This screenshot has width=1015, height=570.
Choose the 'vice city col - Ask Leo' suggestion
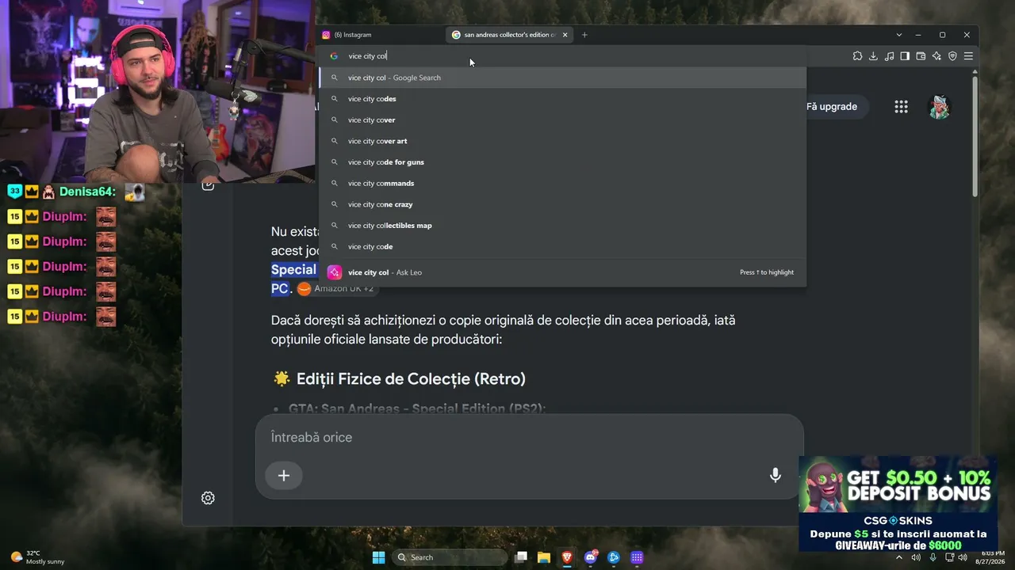562,272
